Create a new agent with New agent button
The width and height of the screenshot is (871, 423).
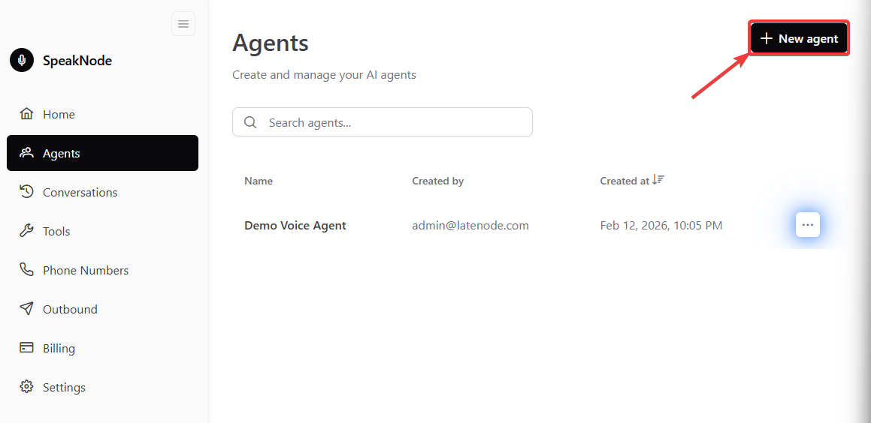click(799, 38)
